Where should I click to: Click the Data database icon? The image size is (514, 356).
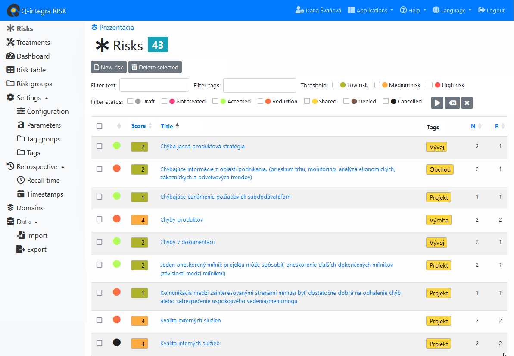pyautogui.click(x=10, y=221)
